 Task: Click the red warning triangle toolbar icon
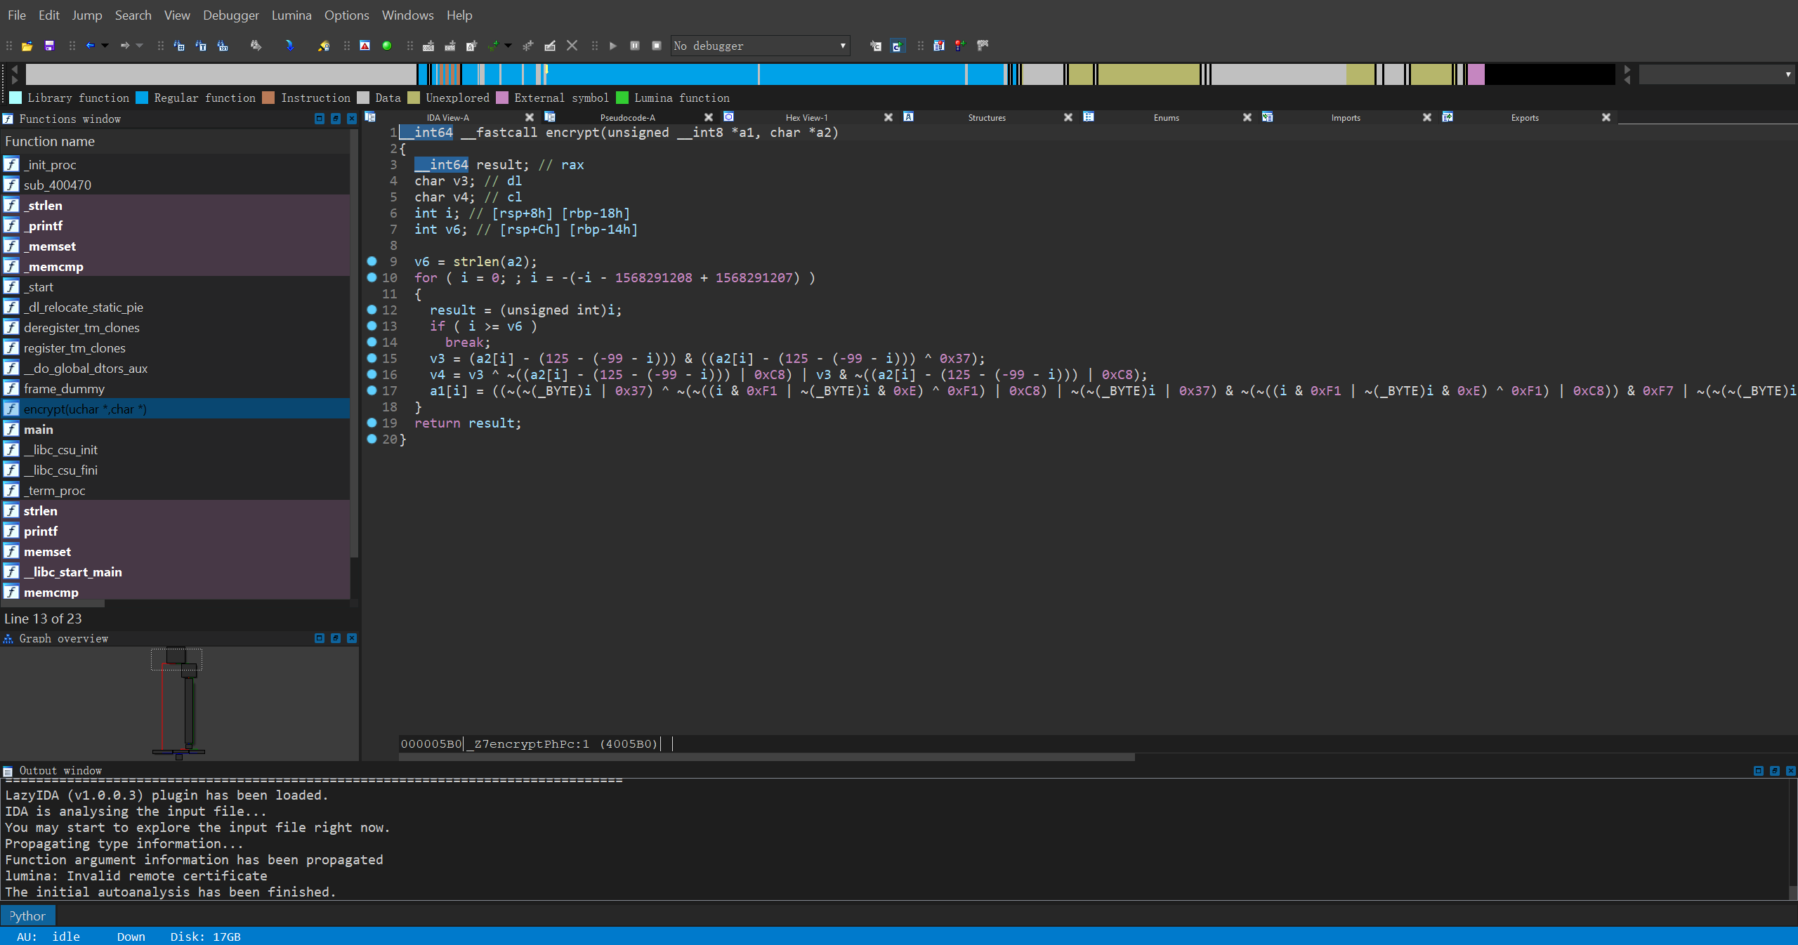(x=365, y=46)
